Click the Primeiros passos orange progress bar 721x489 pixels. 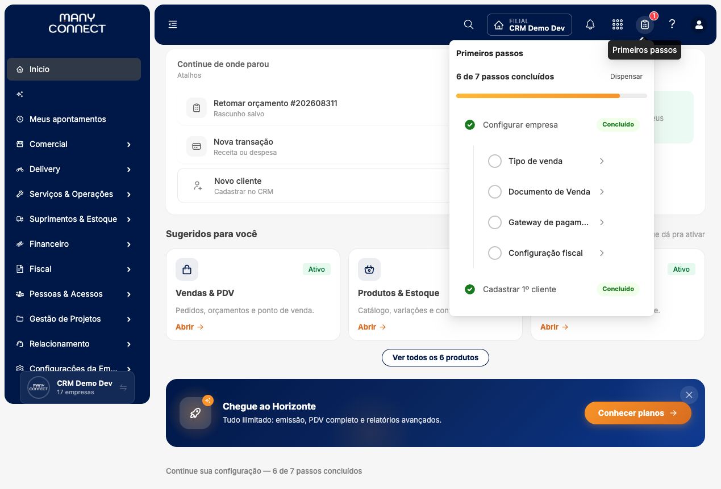click(538, 96)
